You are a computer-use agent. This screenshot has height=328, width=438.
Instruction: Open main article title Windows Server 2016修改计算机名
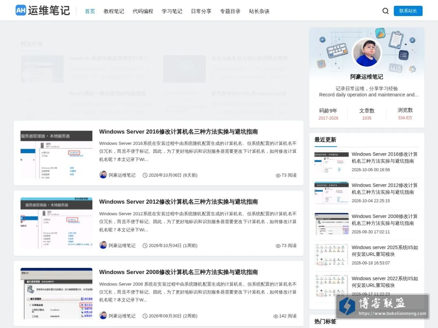click(x=178, y=132)
